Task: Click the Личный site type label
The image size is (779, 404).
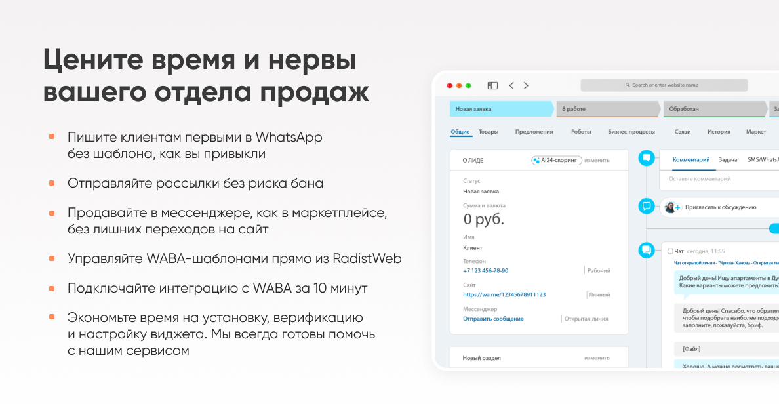Action: 599,294
